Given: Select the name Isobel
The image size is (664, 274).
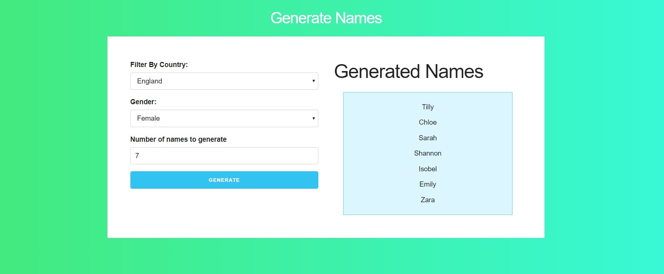Looking at the screenshot, I should (427, 169).
